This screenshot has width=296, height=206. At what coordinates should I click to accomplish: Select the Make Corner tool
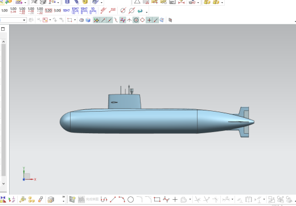[x=215, y=200]
